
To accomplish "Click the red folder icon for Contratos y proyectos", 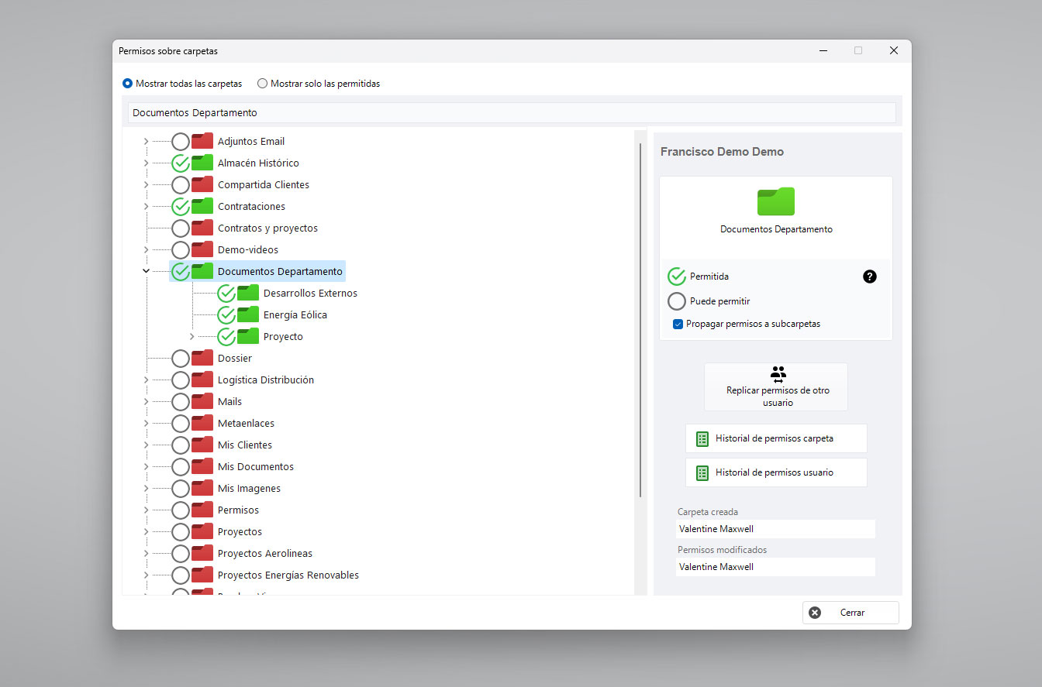I will click(x=202, y=228).
